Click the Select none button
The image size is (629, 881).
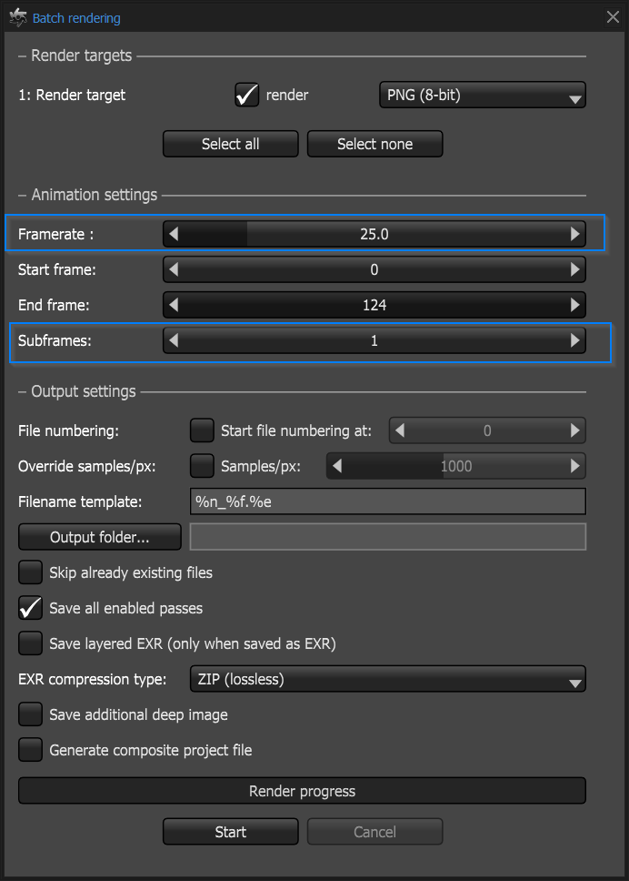[x=374, y=144]
